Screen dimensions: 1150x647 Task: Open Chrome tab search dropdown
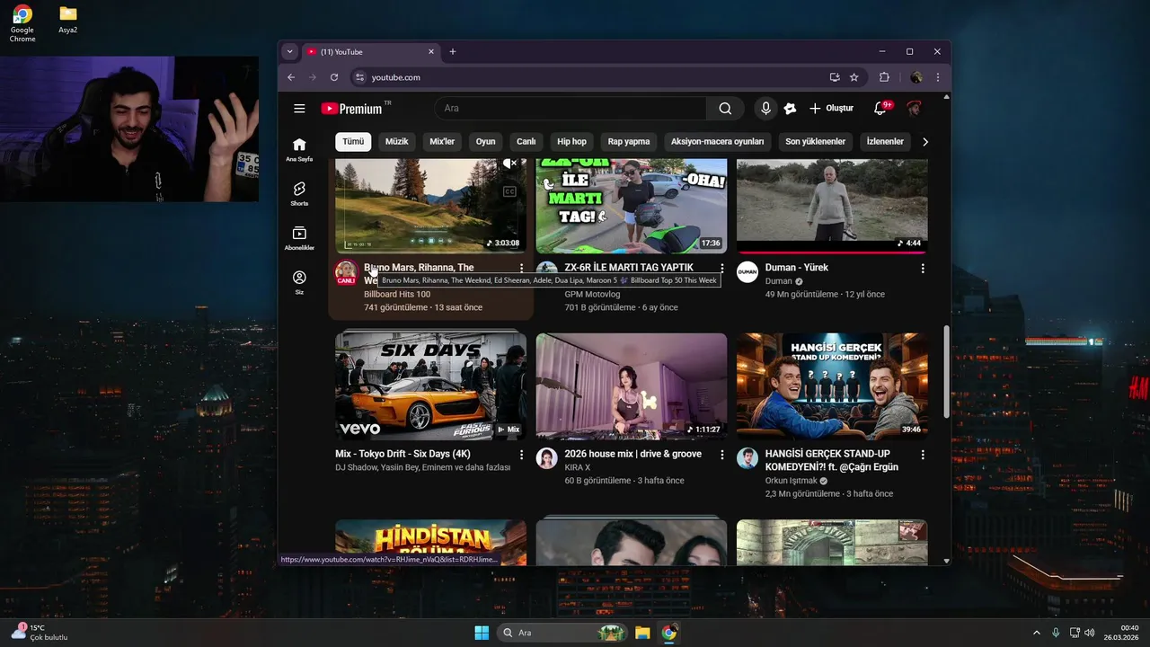(289, 52)
